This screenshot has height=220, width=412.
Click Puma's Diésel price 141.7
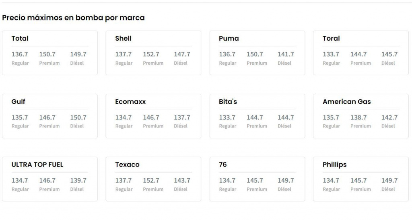[286, 54]
